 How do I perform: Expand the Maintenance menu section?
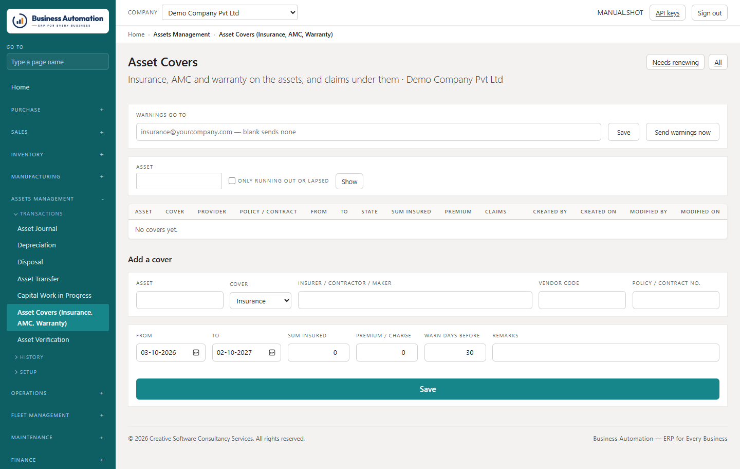point(58,438)
